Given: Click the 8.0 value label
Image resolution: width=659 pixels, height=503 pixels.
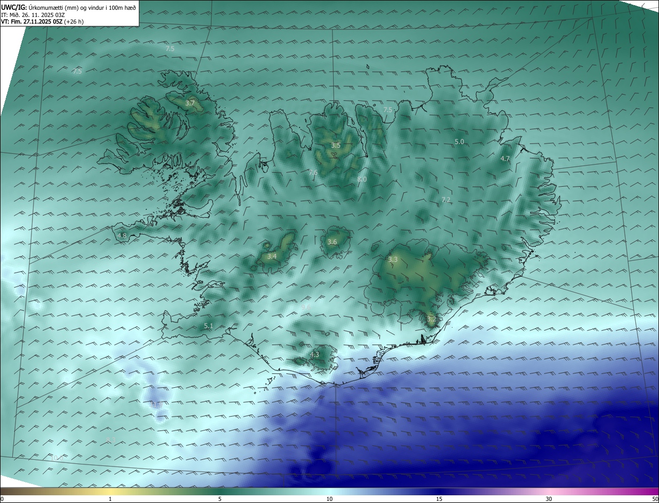Looking at the screenshot, I should coord(362,179).
